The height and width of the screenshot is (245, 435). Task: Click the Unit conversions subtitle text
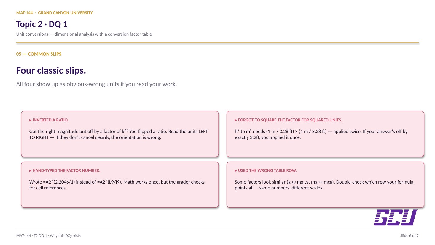click(x=84, y=34)
